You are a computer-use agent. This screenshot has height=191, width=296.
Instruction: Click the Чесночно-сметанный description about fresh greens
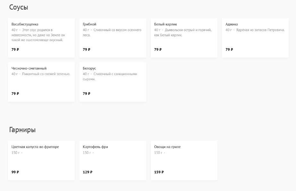(x=46, y=74)
